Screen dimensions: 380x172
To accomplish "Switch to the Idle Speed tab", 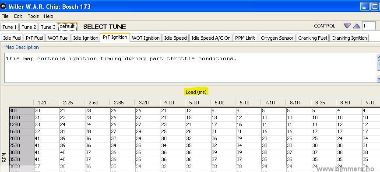I will point(176,38).
